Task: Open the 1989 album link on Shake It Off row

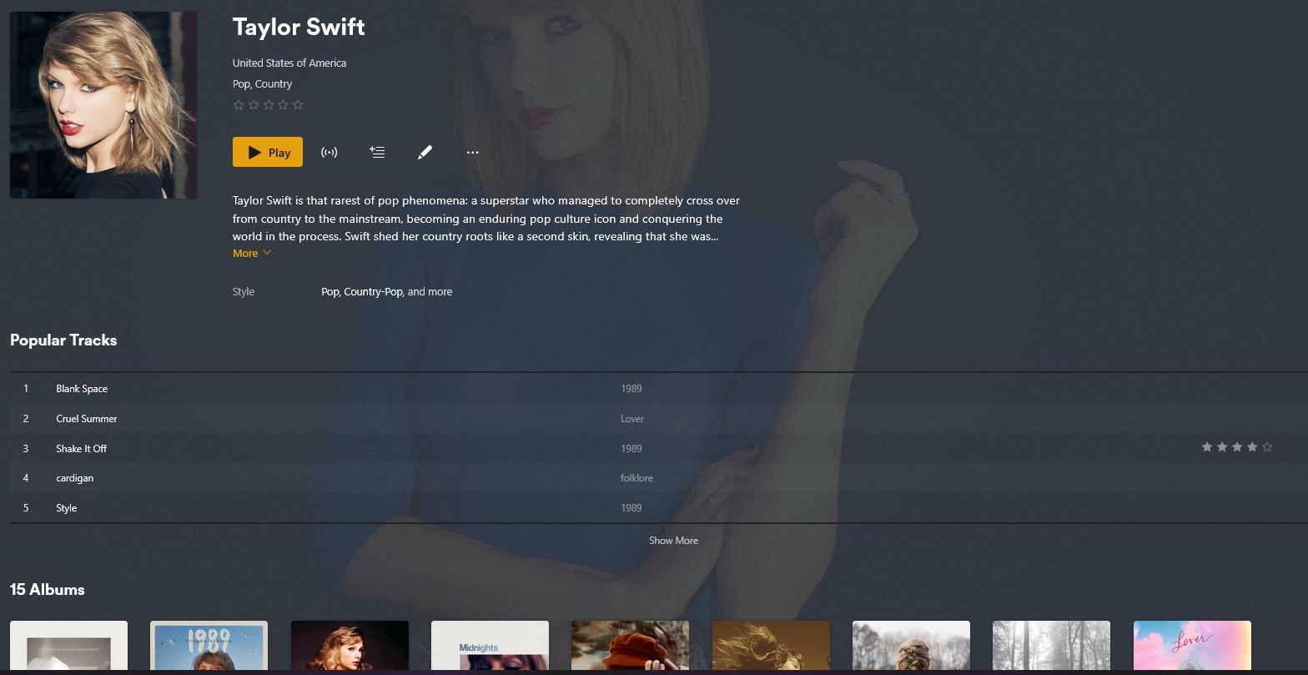Action: [x=631, y=449]
